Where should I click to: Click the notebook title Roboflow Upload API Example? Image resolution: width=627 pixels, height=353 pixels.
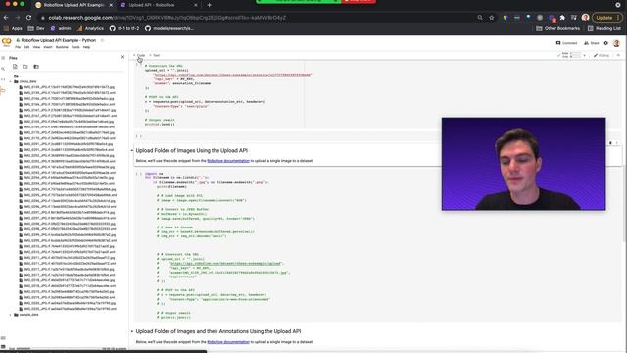coord(59,40)
